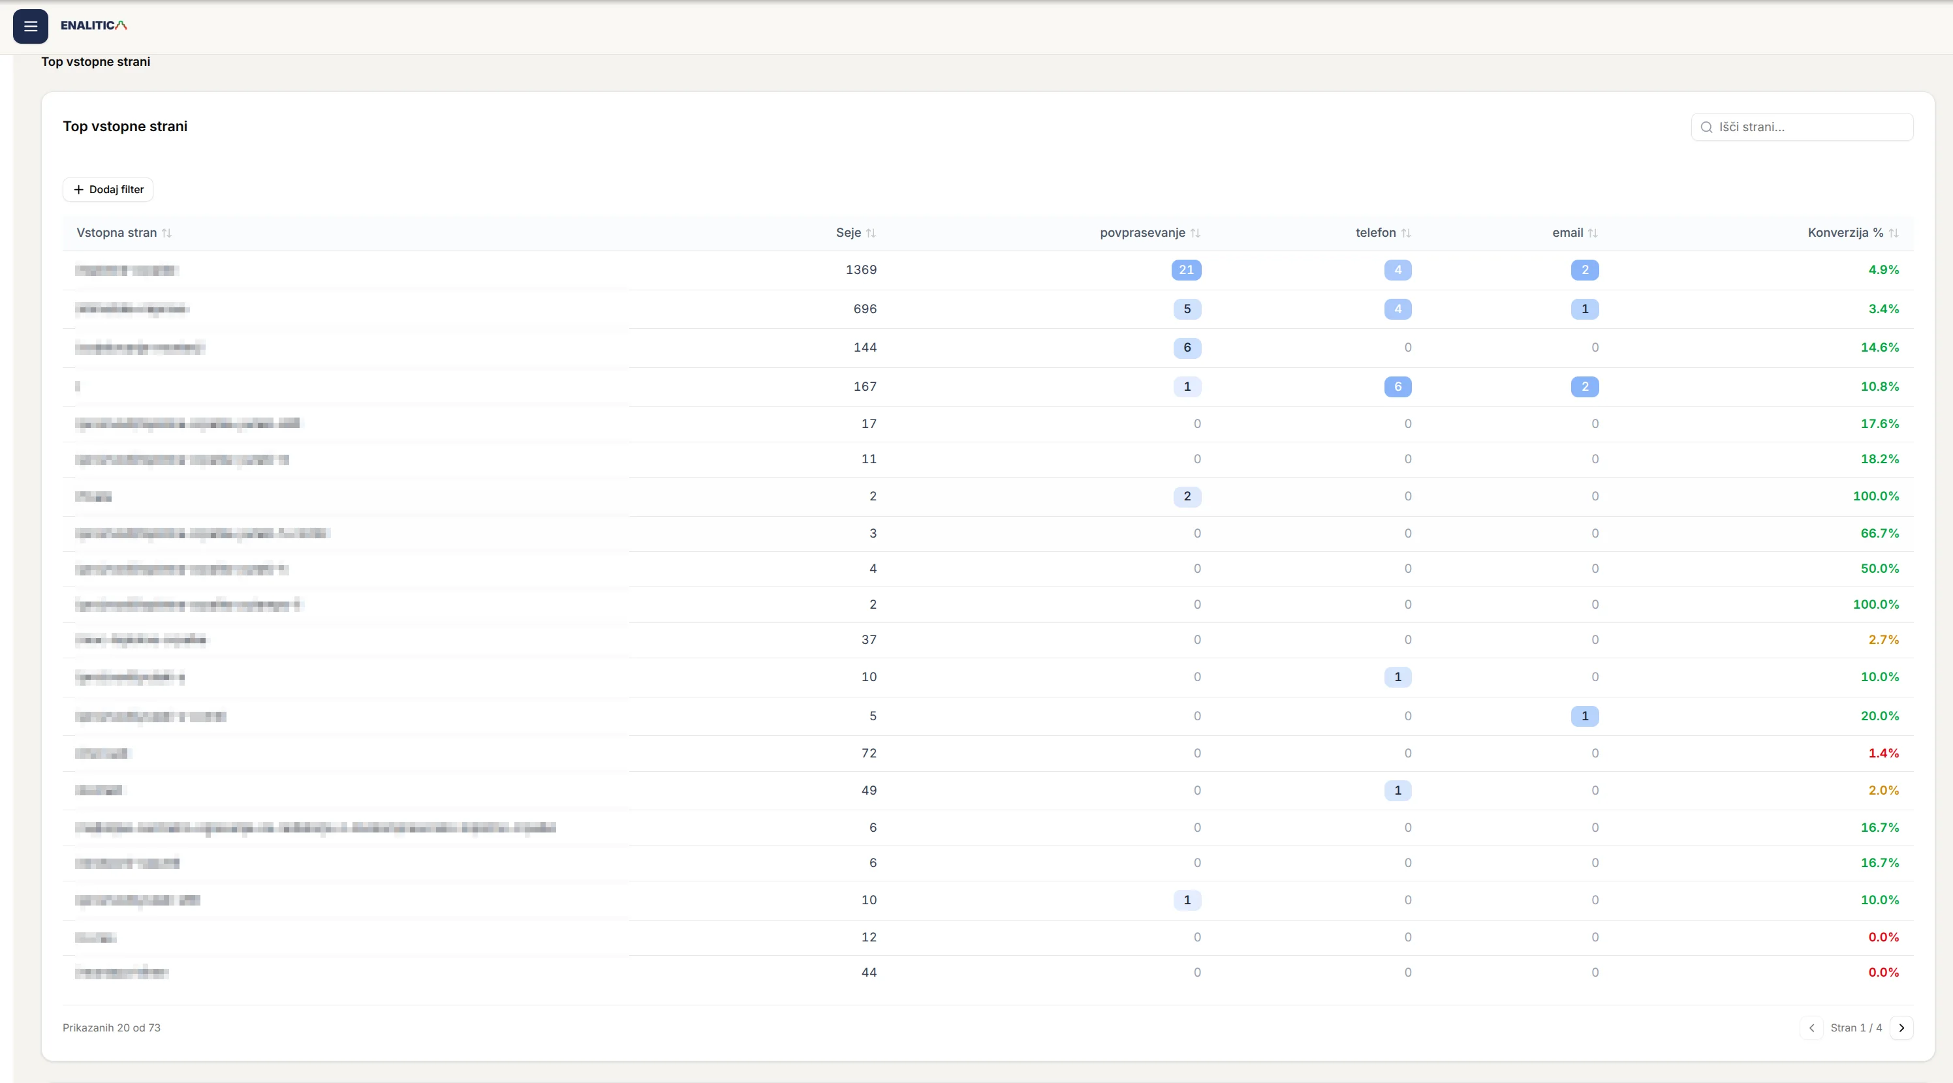Open the hamburger menu button
The image size is (1953, 1083).
(x=30, y=27)
